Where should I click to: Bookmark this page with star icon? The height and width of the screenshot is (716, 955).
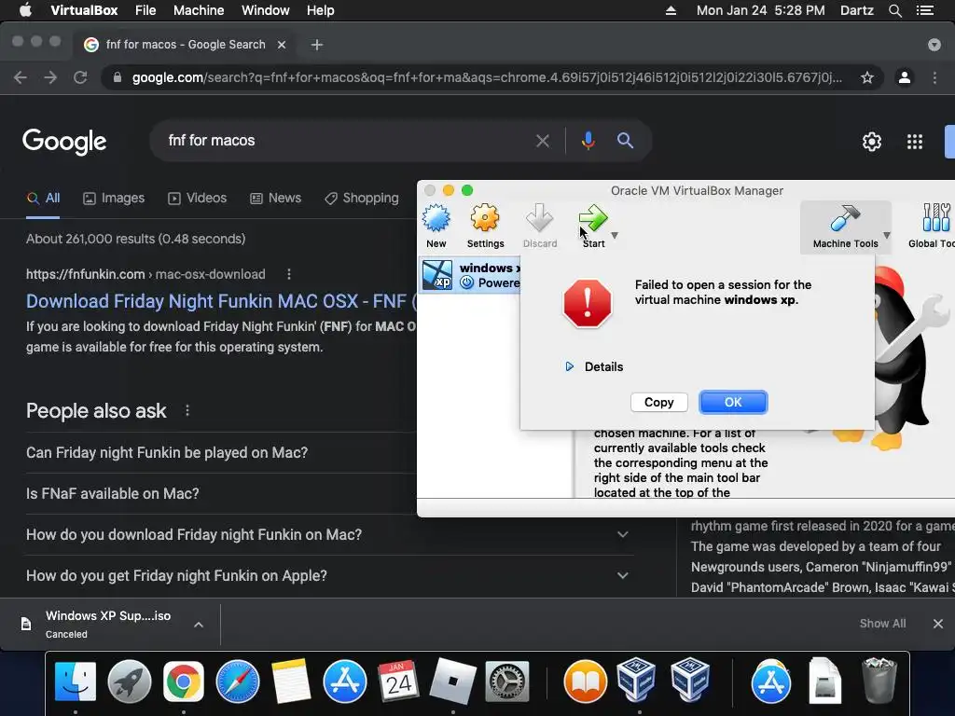click(867, 77)
